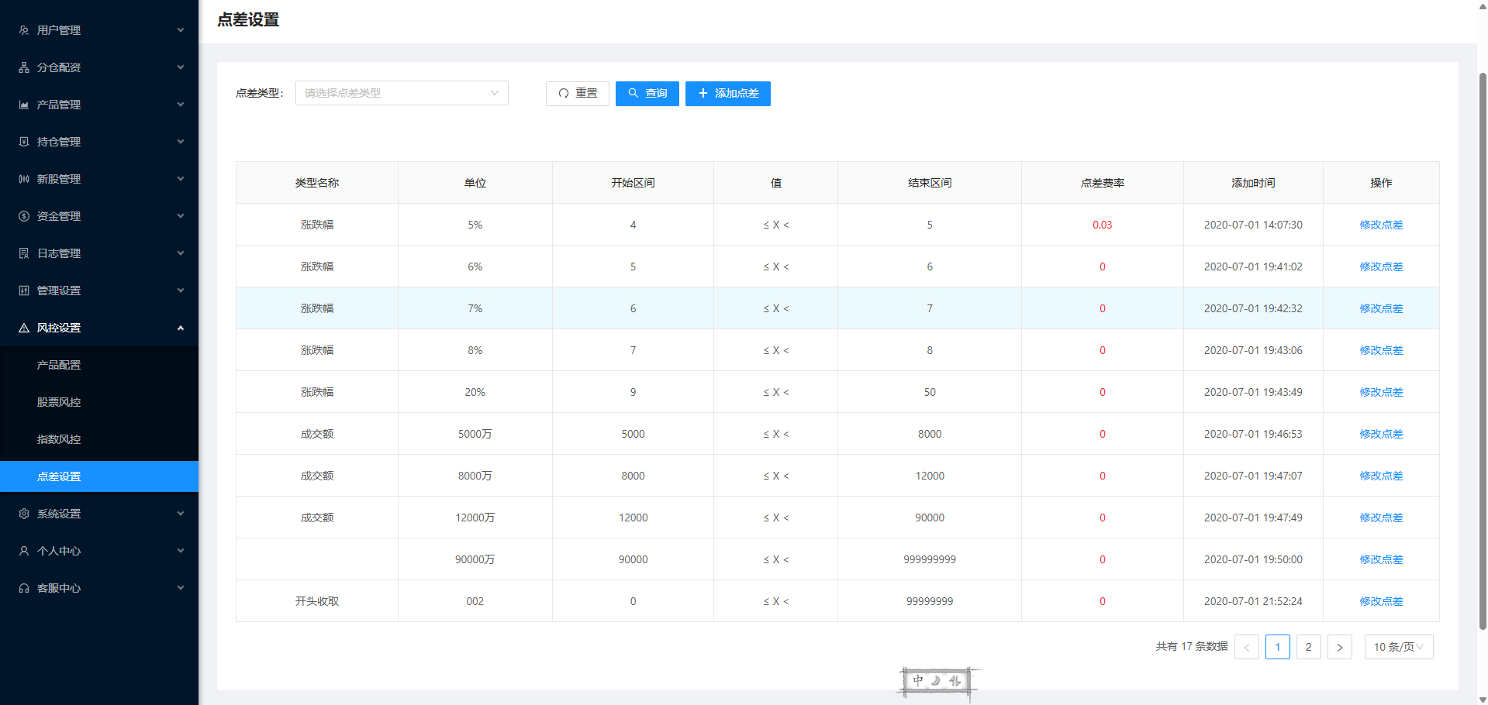Click the 客服中心 headset icon in sidebar

[x=24, y=588]
